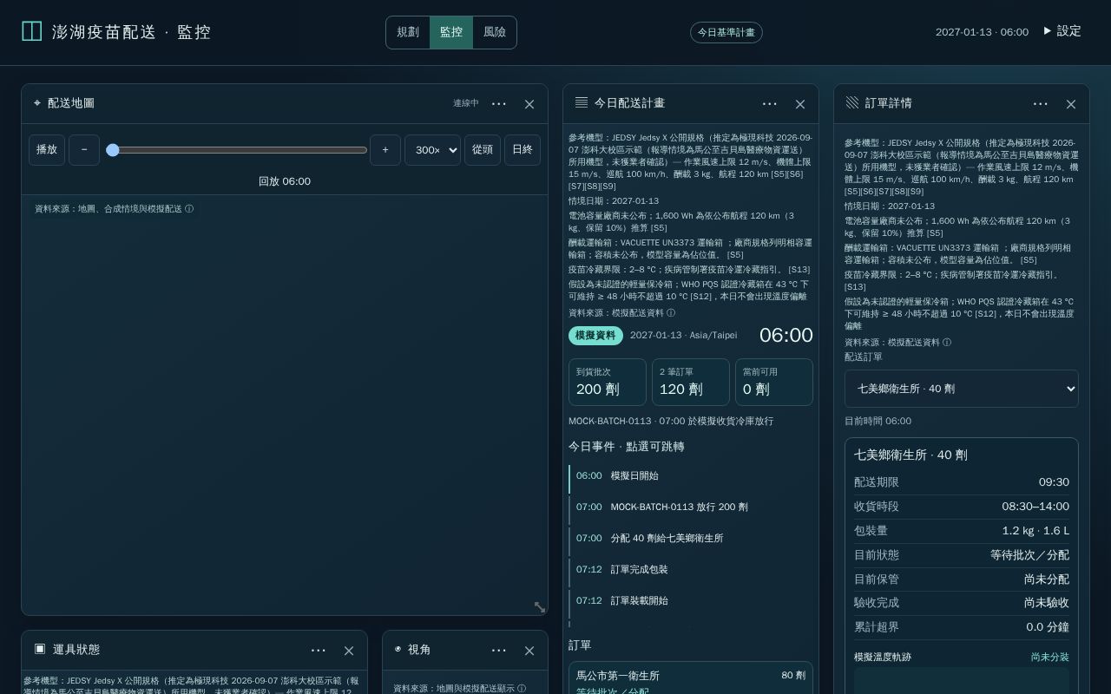
Task: Click the 今日基準計畫 pill
Action: coord(726,32)
